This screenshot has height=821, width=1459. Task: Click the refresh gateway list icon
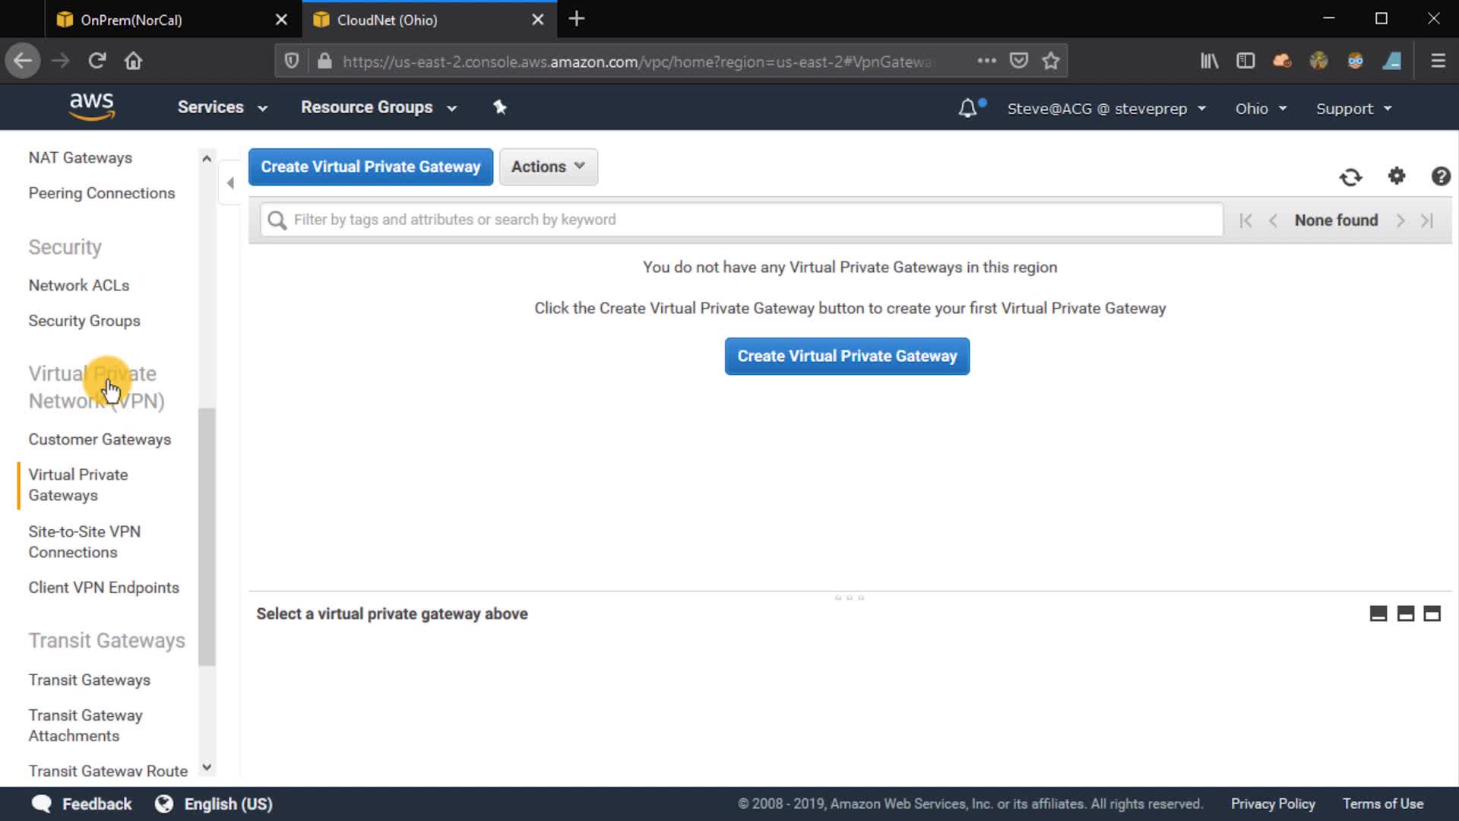[1350, 177]
